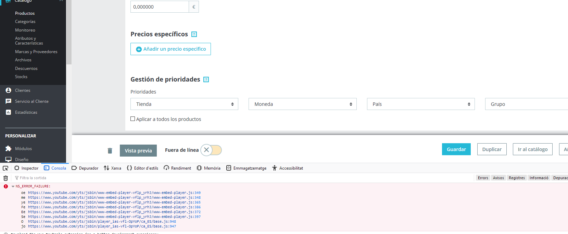
Task: Open help icon next to Gestión de prioridades
Action: tap(206, 79)
